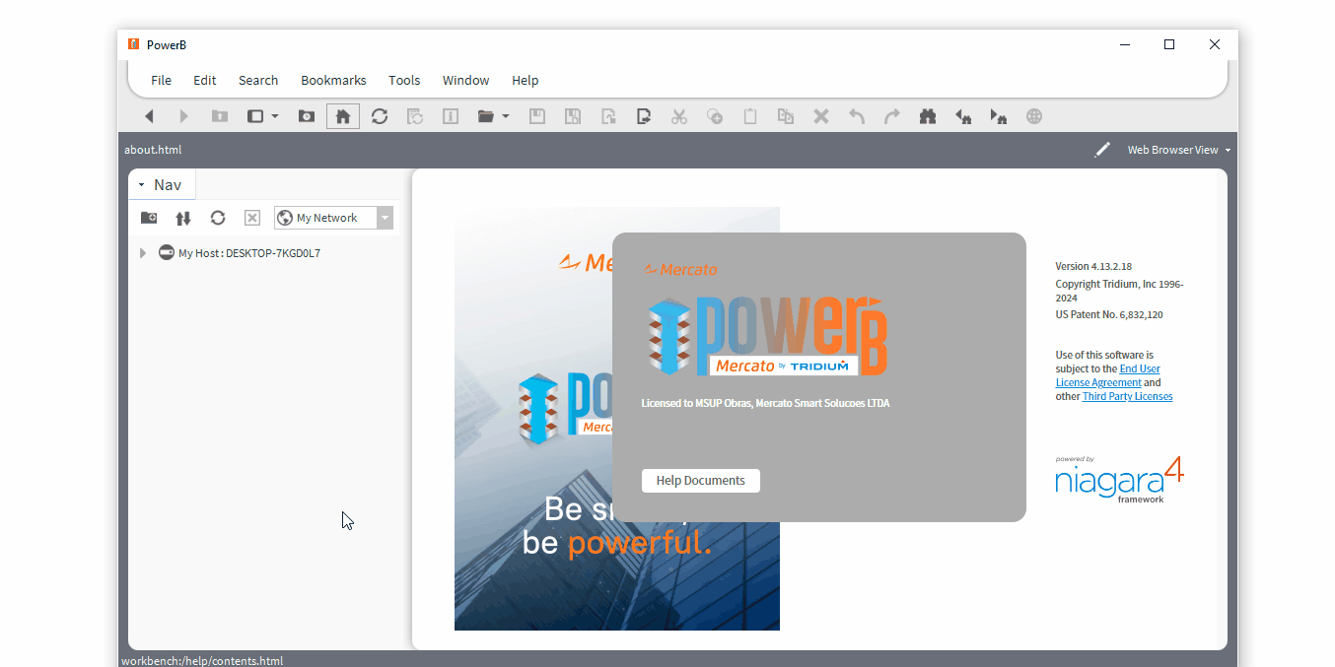Click the Find binoculars icon
Image resolution: width=1335 pixels, height=667 pixels.
(928, 116)
